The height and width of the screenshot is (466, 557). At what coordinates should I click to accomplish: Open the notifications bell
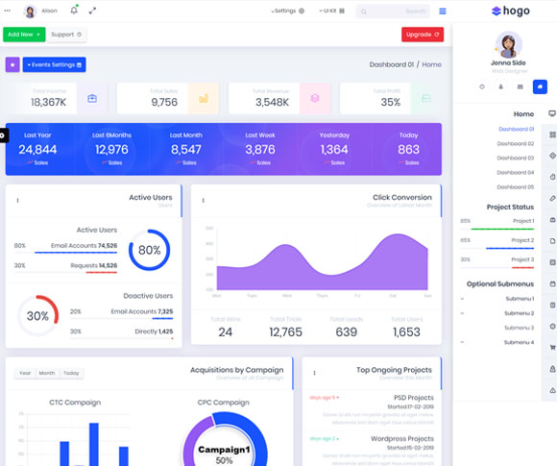pyautogui.click(x=74, y=10)
